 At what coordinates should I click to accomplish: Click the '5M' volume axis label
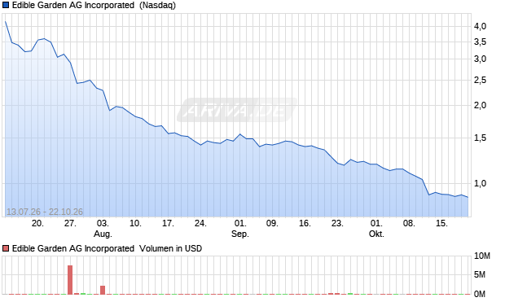(480, 274)
